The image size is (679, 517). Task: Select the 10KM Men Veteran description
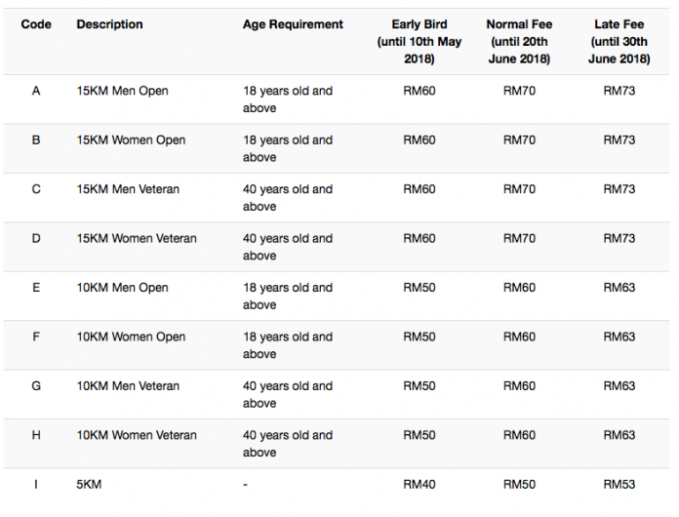point(128,386)
